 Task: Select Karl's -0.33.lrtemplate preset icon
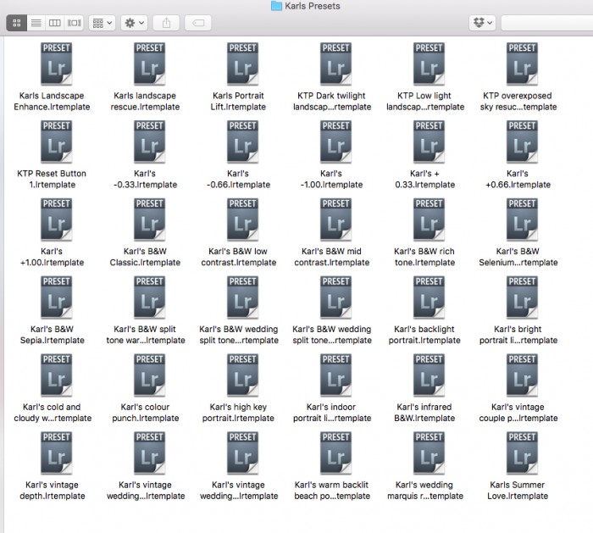pyautogui.click(x=149, y=142)
